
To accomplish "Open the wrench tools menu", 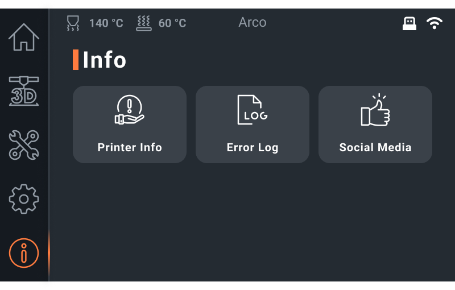I will [x=24, y=145].
